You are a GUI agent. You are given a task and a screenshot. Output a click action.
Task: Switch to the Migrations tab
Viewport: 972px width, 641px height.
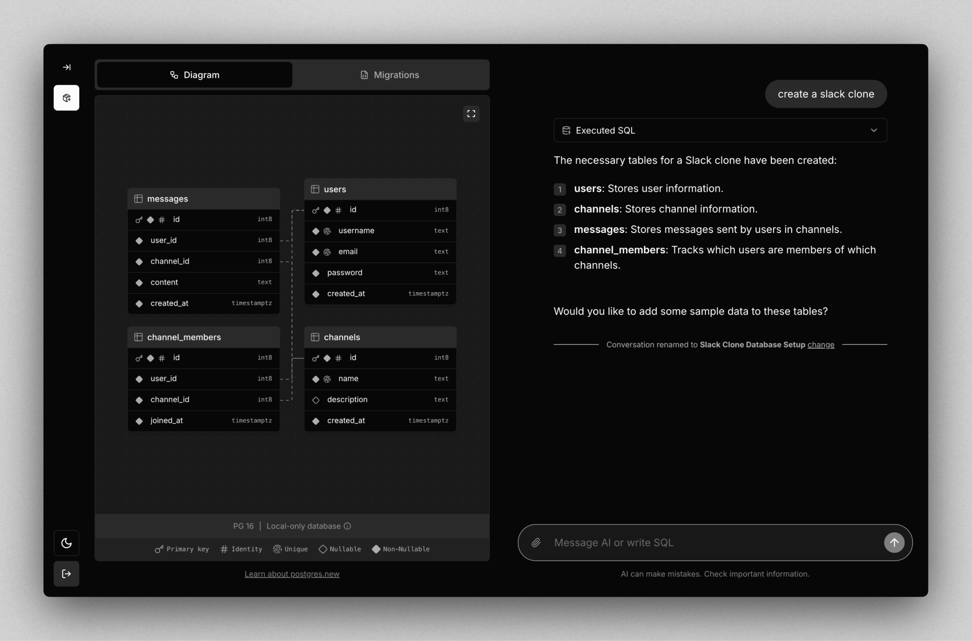point(390,75)
